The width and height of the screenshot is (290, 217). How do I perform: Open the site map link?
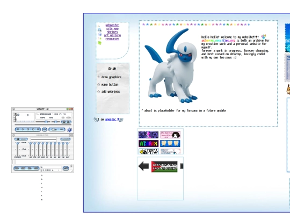112,28
